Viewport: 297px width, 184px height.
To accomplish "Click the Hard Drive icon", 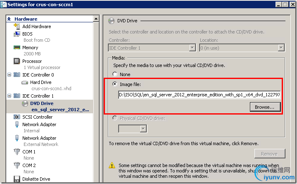I will pos(25,82).
